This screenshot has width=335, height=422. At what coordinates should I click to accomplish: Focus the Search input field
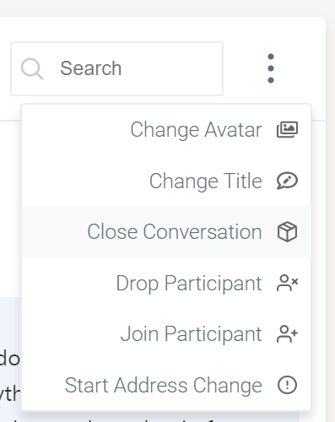click(x=116, y=68)
